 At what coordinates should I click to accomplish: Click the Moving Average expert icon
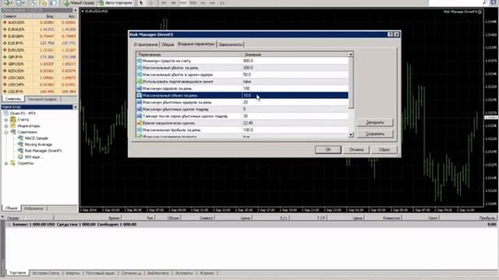coord(20,145)
